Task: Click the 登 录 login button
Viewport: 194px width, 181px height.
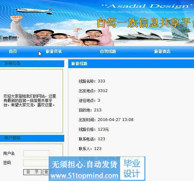Action: click(32, 172)
